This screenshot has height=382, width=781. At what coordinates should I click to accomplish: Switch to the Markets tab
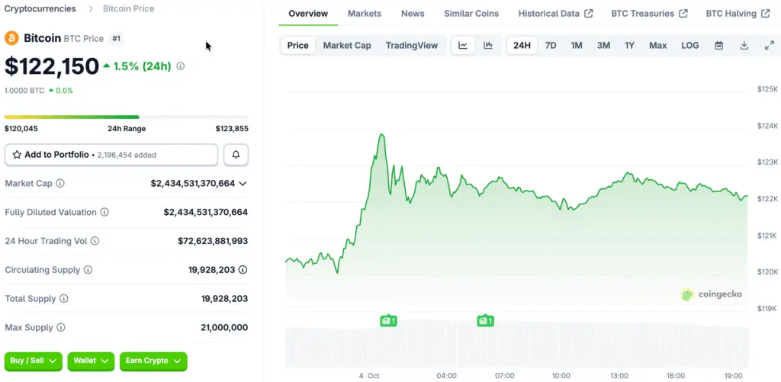[x=365, y=14]
